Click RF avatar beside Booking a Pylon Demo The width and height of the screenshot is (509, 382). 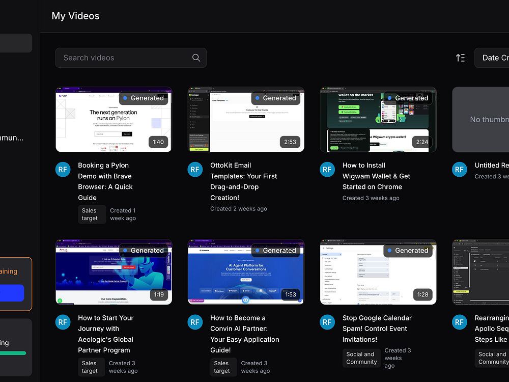point(63,170)
